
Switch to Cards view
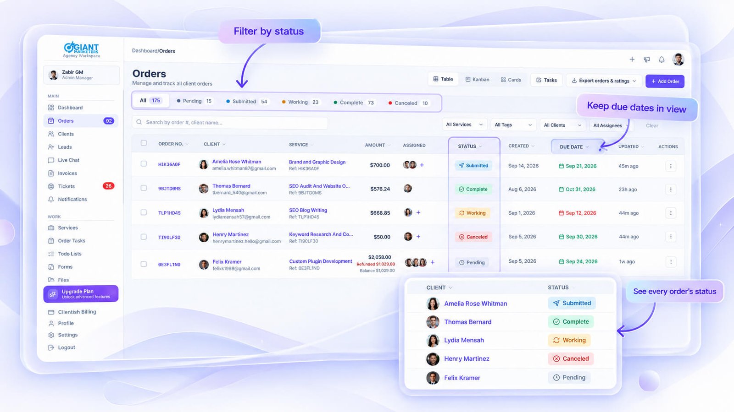point(511,80)
